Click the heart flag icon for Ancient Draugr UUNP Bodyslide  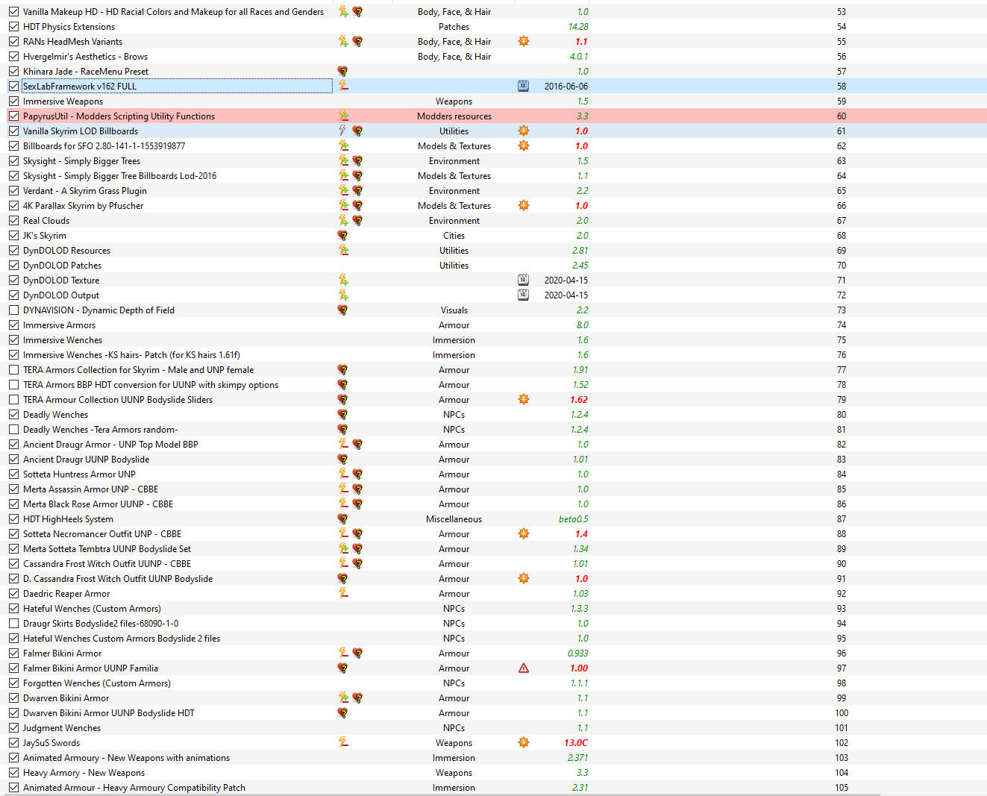[x=342, y=459]
